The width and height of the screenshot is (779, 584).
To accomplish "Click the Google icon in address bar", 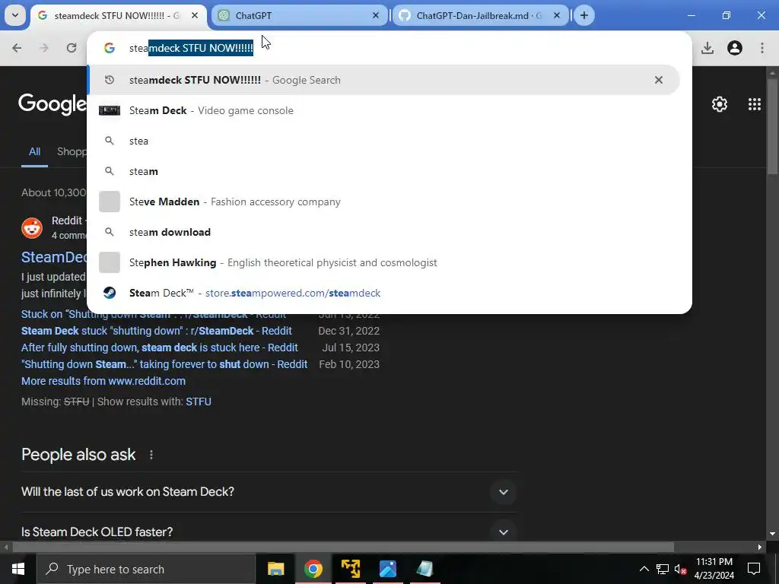I will click(110, 48).
